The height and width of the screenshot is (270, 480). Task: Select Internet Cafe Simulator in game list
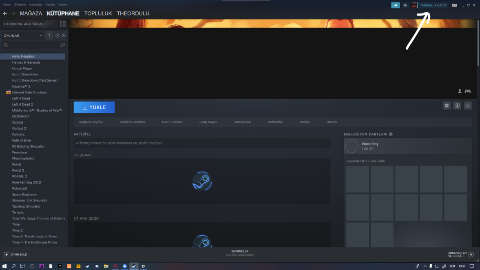tap(30, 93)
